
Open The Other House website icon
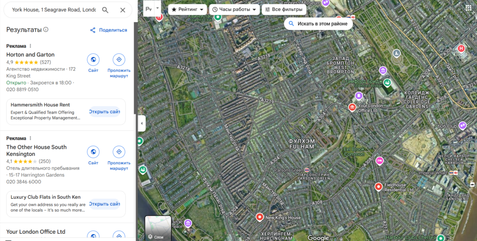(93, 152)
